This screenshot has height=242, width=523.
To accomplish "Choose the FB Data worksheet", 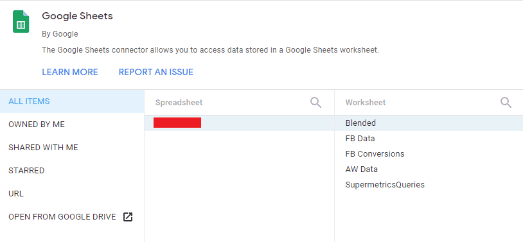I will point(429,139).
